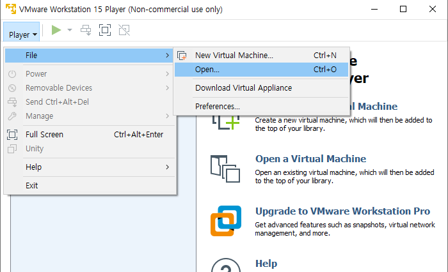Click the Manage wrench icon
This screenshot has height=272, width=448.
pos(12,116)
